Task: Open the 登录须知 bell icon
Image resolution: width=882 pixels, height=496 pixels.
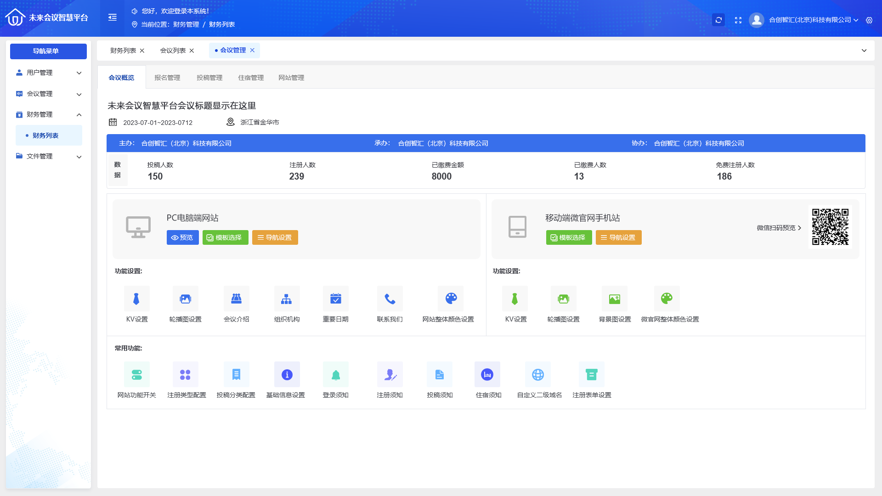Action: 335,374
